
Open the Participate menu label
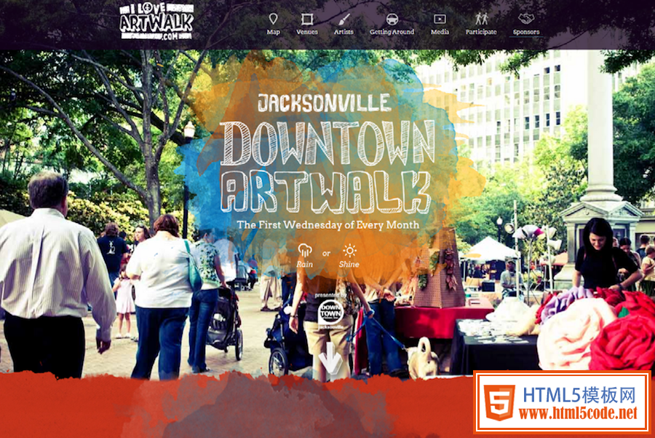coord(481,32)
